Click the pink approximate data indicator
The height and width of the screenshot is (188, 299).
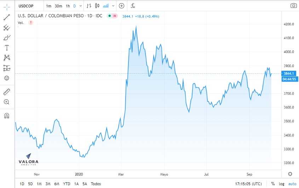click(x=115, y=16)
